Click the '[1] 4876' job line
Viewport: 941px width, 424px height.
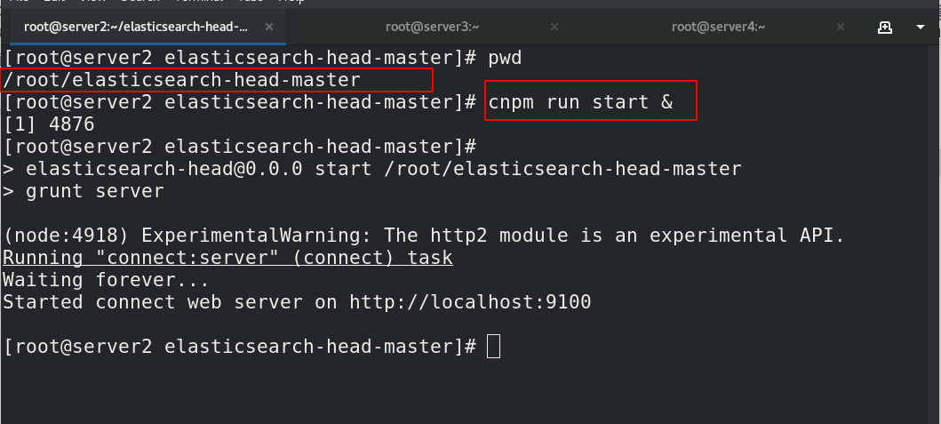pos(49,124)
